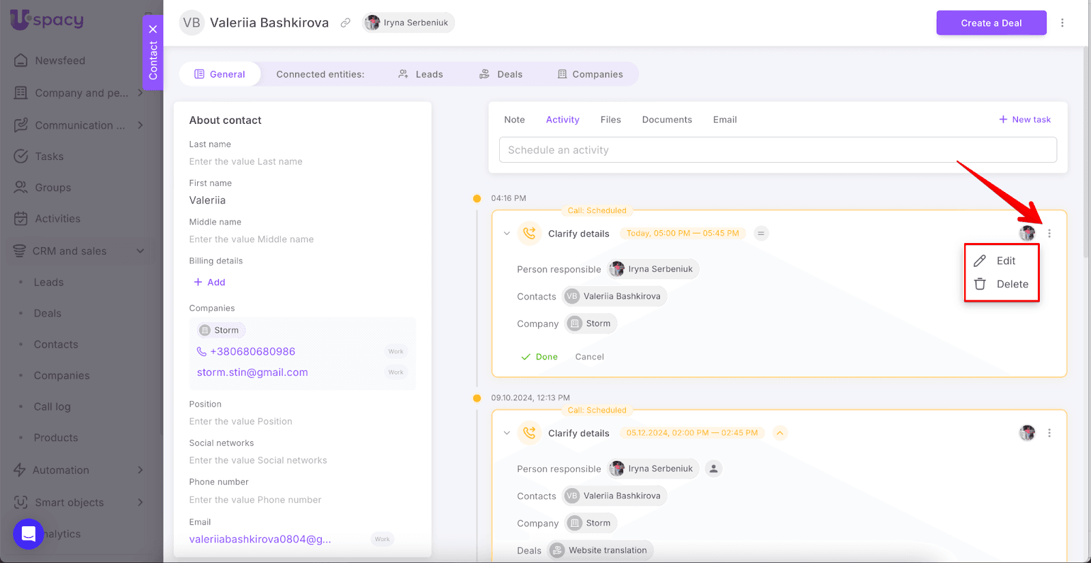Open three-dot menu on second call activity

click(1049, 433)
